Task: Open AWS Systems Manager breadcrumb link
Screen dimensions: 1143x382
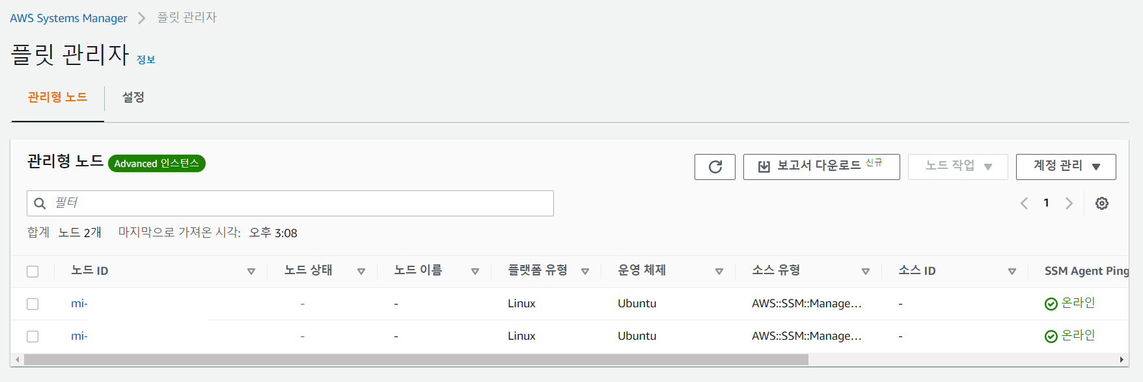Action: pos(68,18)
